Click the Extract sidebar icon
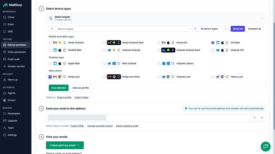 (x=5, y=100)
